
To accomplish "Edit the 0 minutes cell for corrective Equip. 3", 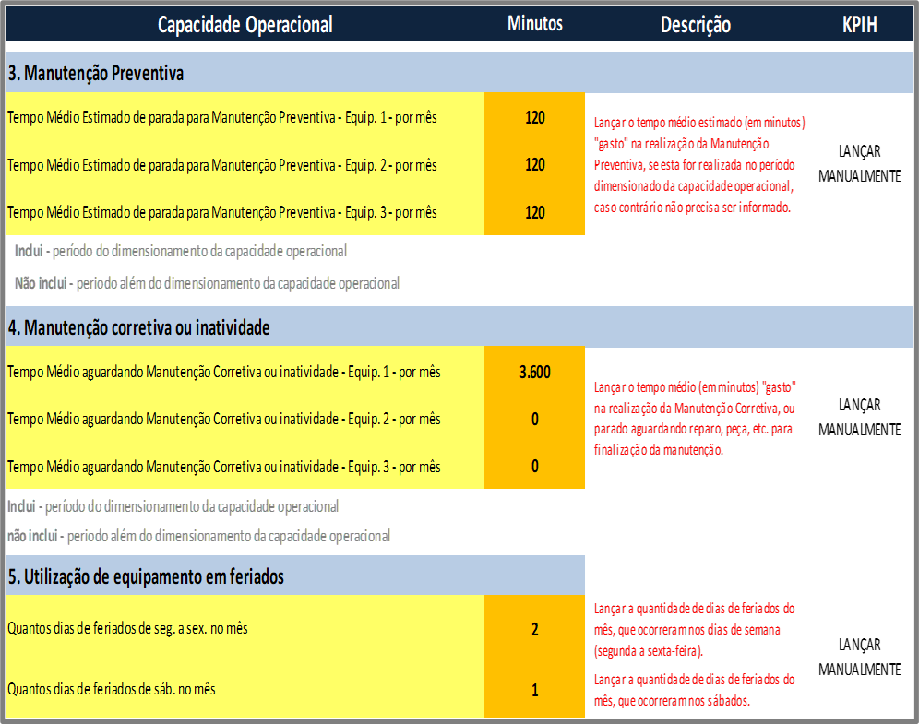I will [534, 467].
